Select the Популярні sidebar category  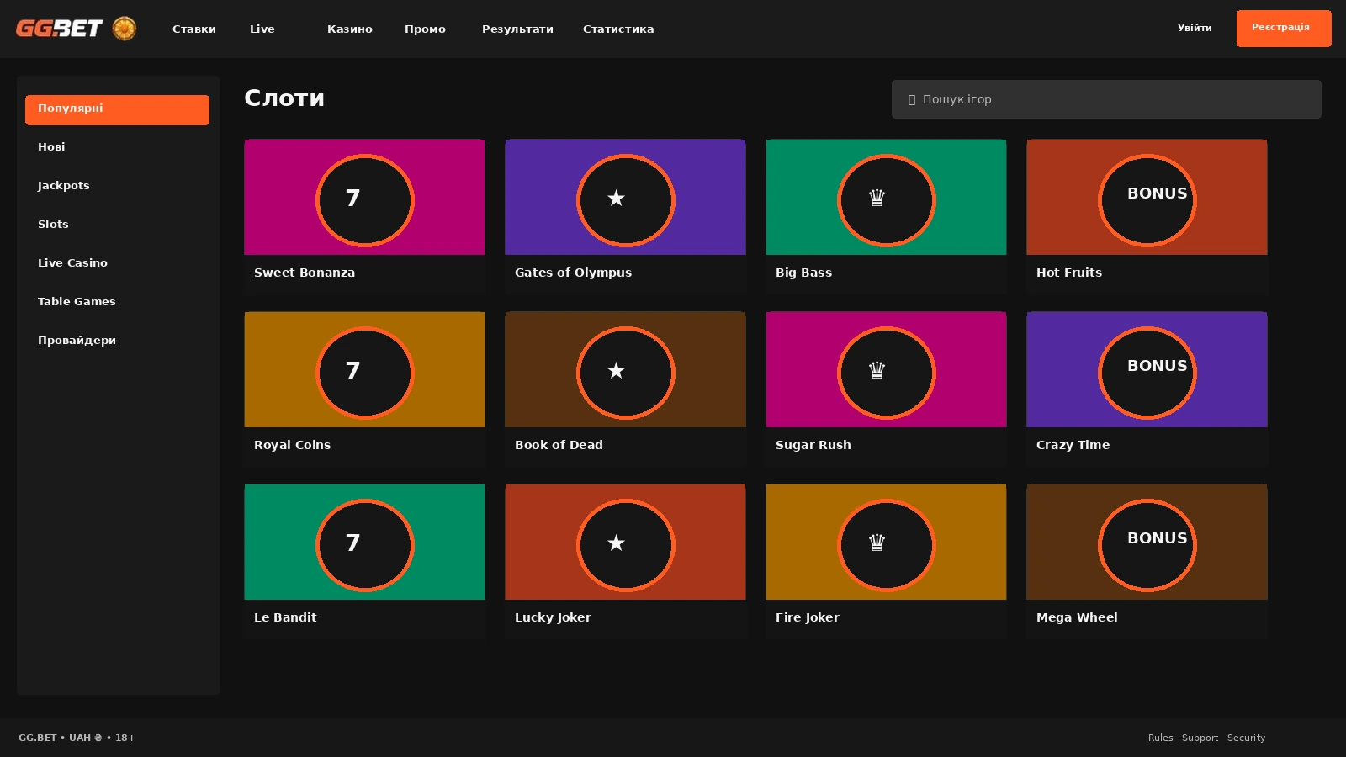pos(117,110)
